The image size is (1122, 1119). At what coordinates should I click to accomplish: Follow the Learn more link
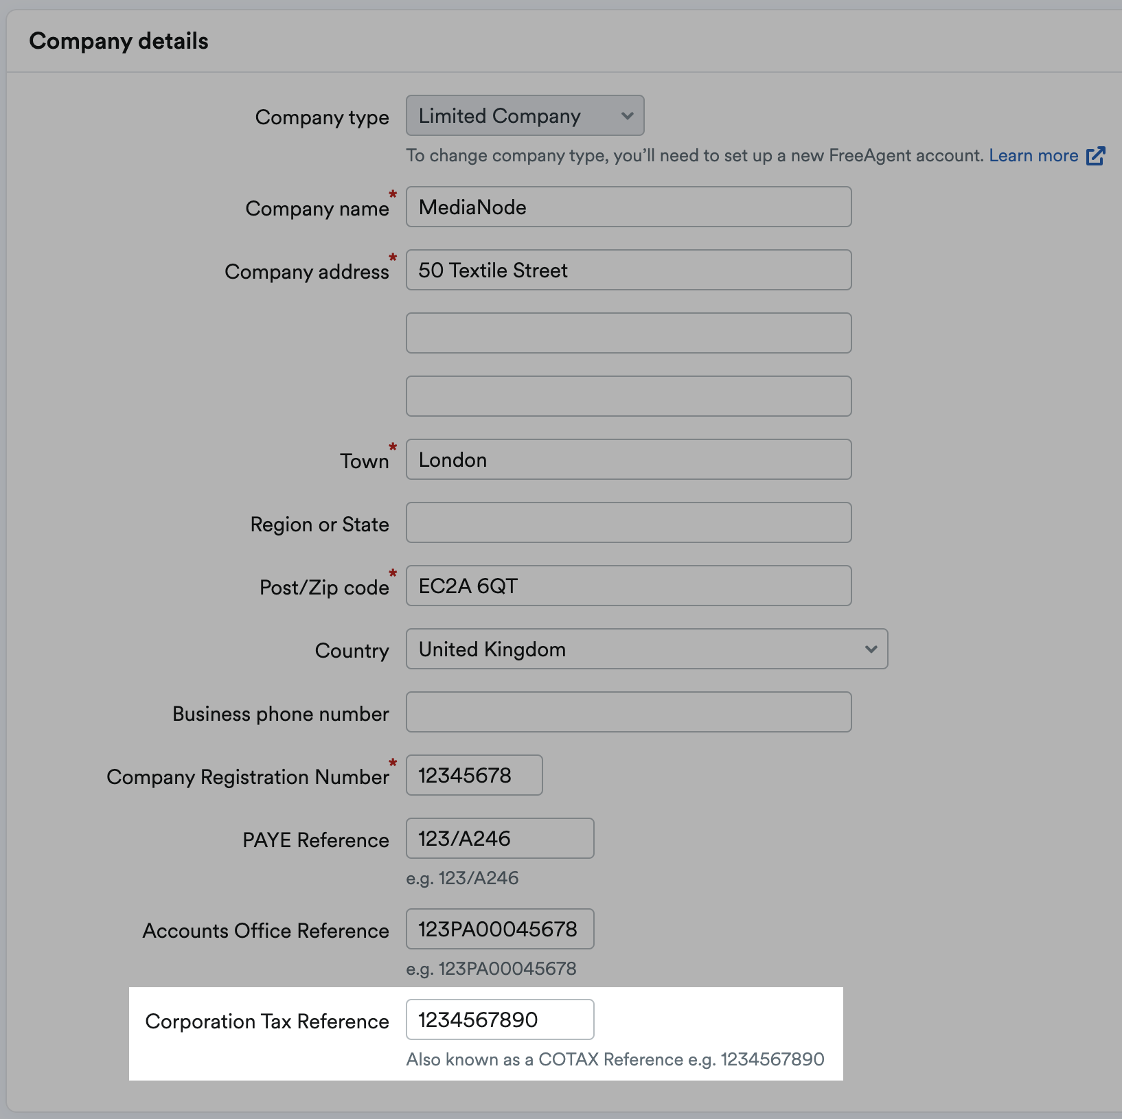pyautogui.click(x=1033, y=156)
